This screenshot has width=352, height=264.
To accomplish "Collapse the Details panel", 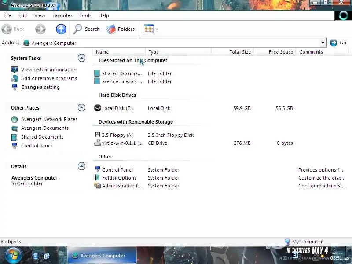I will pos(81,166).
